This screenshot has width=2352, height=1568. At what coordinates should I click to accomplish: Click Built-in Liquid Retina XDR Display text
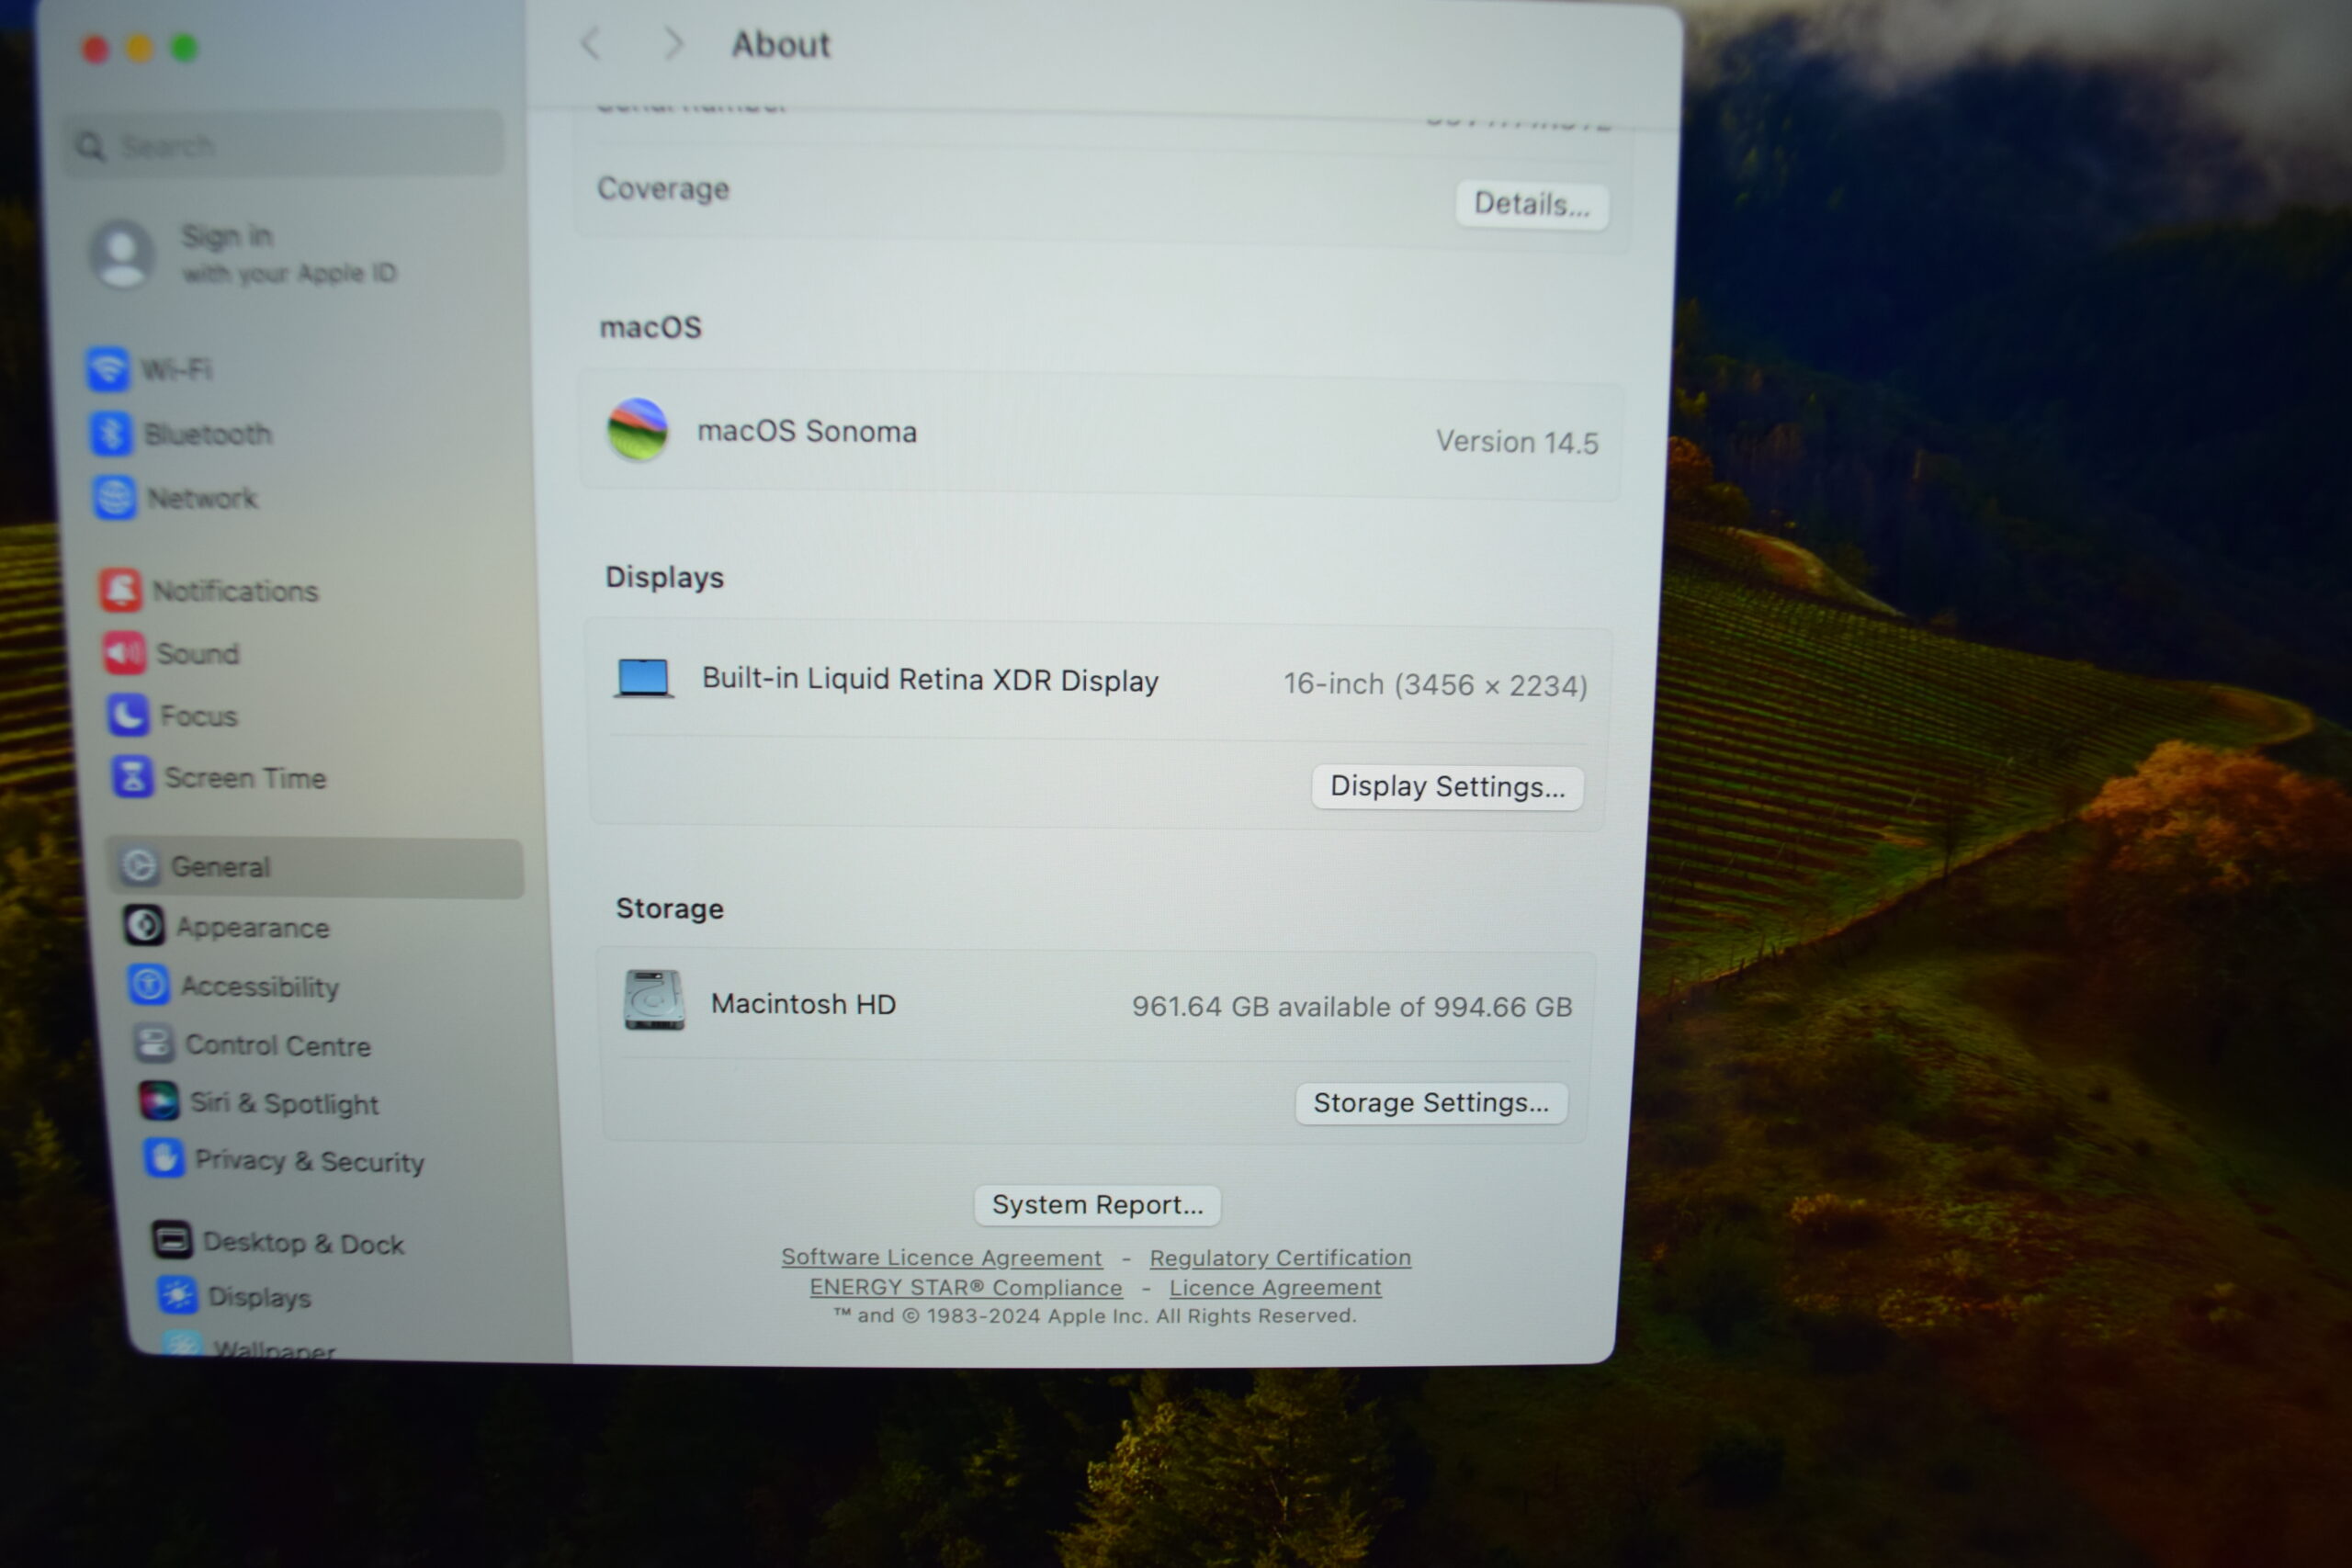tap(930, 680)
